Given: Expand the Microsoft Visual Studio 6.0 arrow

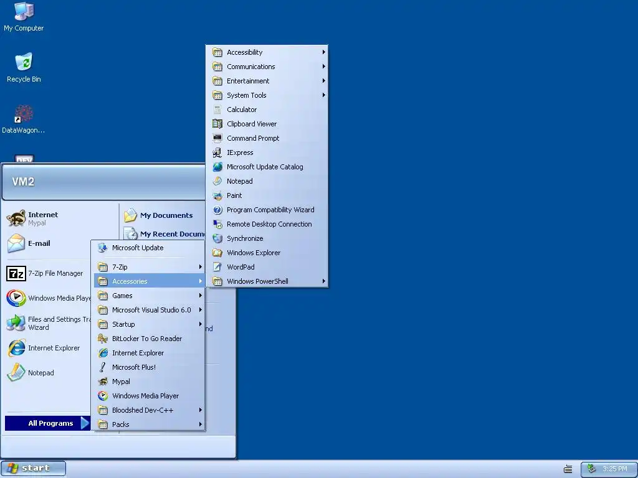Looking at the screenshot, I should click(200, 310).
